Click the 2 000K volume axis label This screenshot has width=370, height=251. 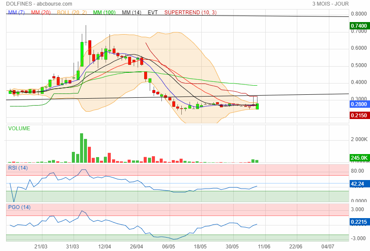[x=359, y=139]
